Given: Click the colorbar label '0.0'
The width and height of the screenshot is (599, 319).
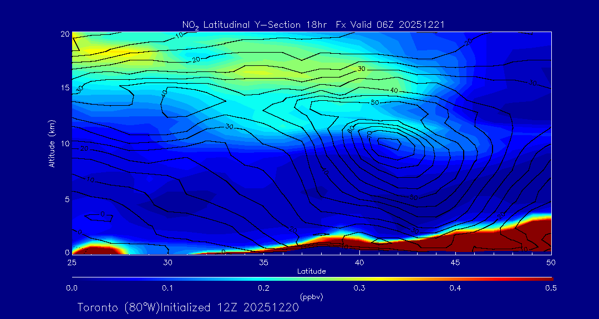Looking at the screenshot, I should click(72, 289).
